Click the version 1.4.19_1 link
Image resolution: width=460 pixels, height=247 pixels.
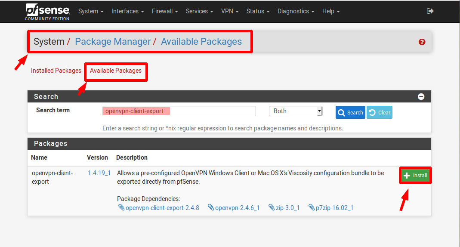coord(99,173)
